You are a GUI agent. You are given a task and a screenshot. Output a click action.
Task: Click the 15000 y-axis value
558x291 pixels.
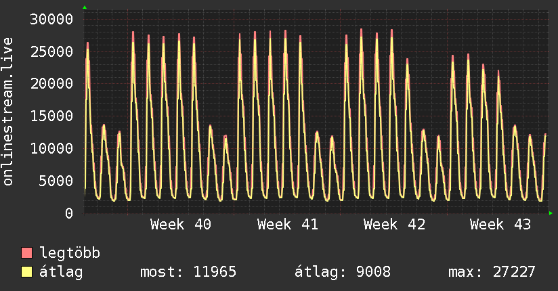point(51,116)
